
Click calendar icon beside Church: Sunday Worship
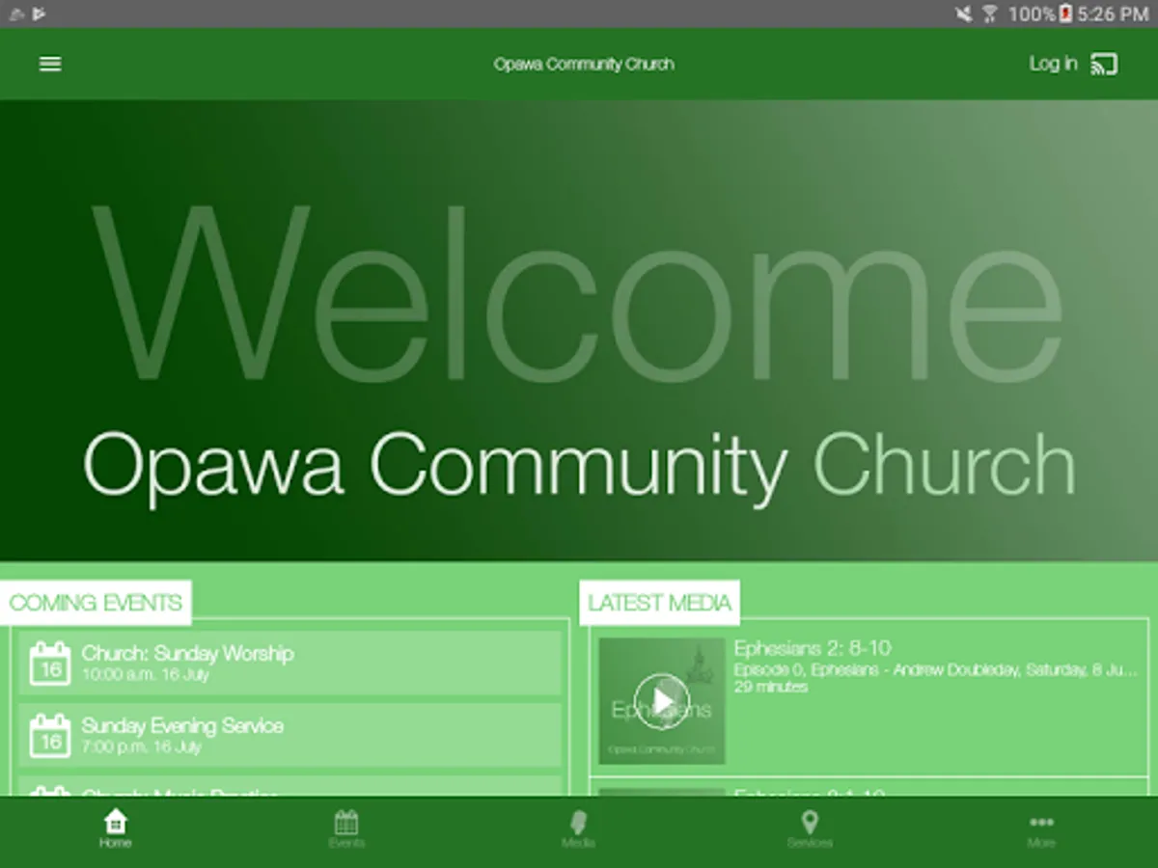tap(50, 664)
